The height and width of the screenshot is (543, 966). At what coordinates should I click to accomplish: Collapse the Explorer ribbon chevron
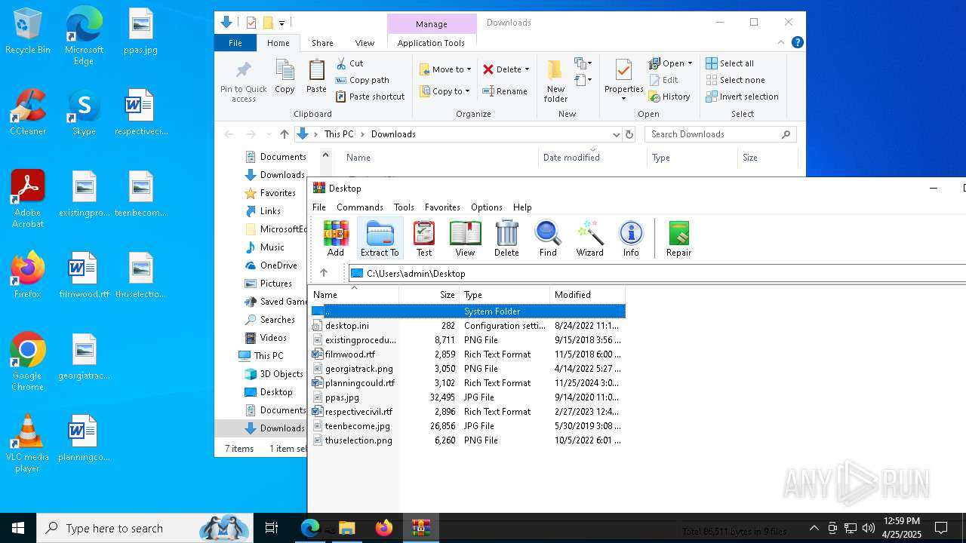click(781, 43)
